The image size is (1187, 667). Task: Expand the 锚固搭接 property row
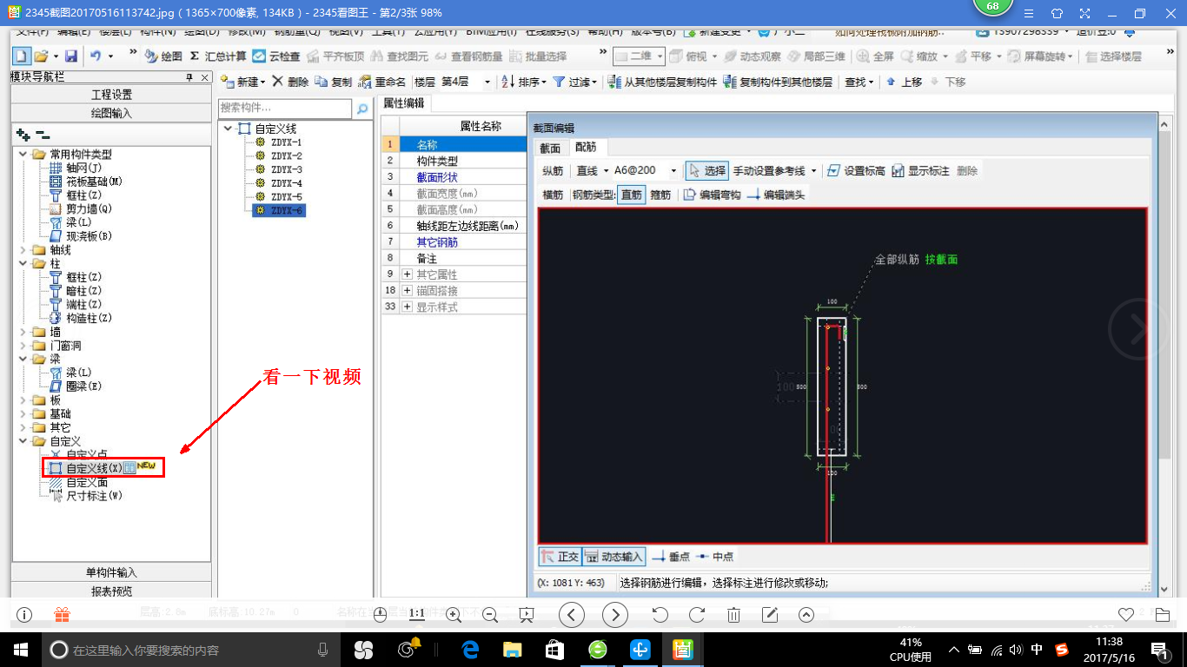(x=407, y=290)
